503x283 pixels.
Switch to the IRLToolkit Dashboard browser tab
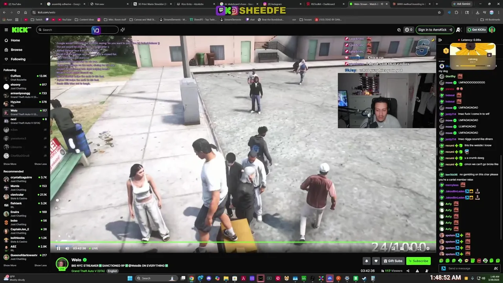click(325, 4)
